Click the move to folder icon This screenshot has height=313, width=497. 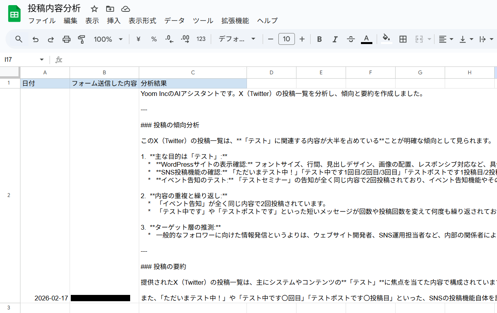tap(110, 9)
